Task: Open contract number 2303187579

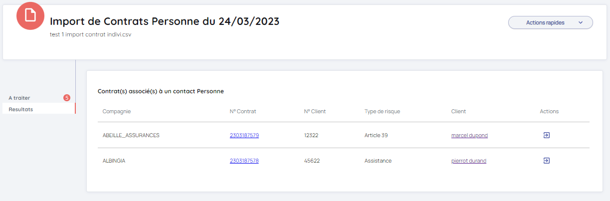Action: coord(244,135)
